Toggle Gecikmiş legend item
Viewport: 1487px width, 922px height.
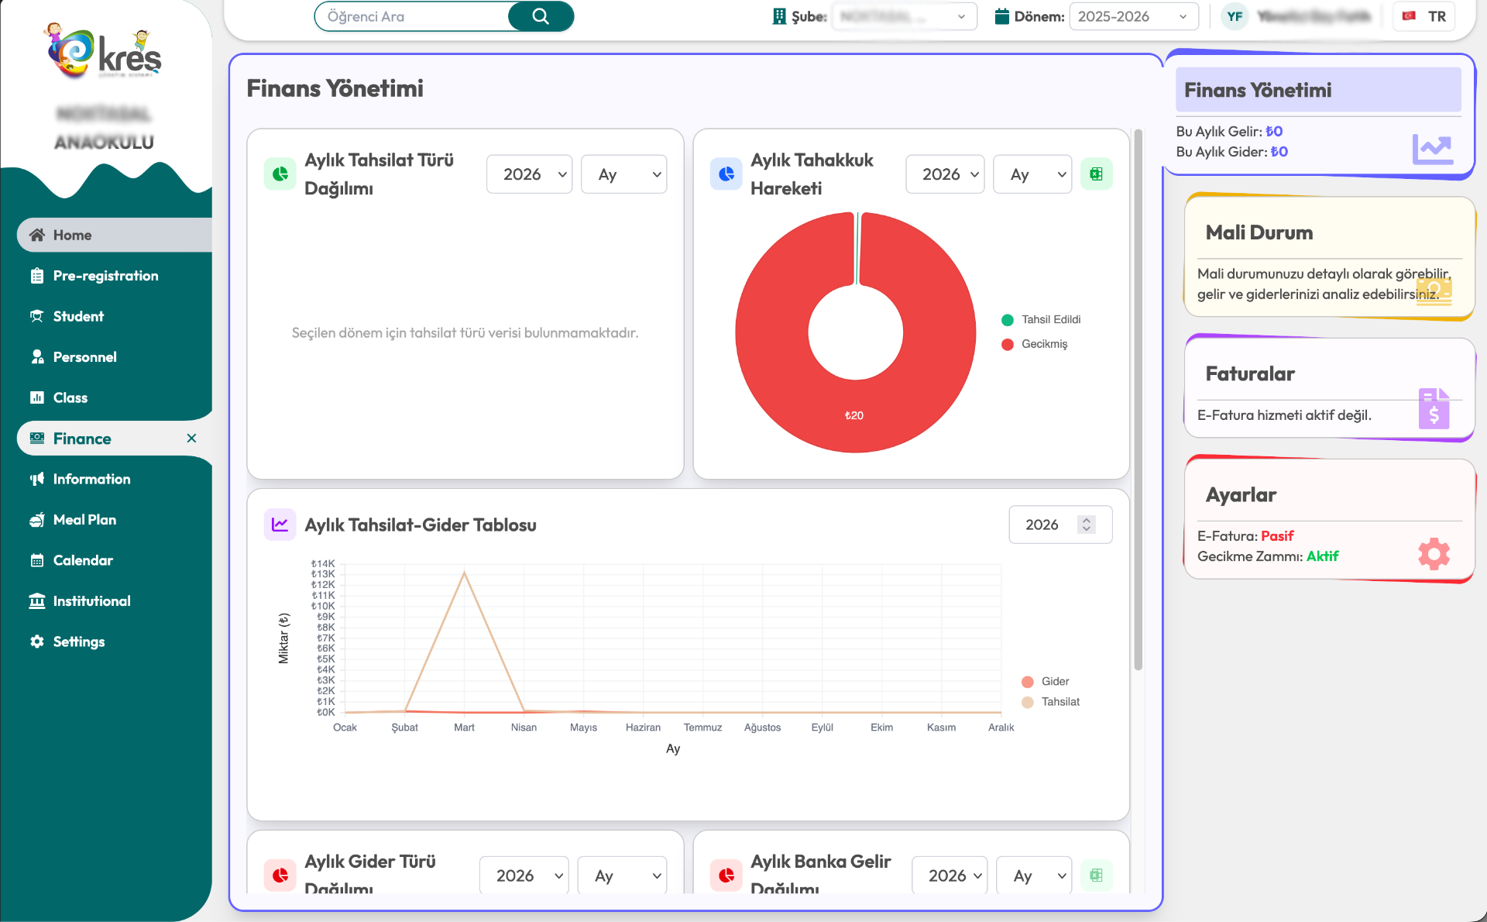1035,344
